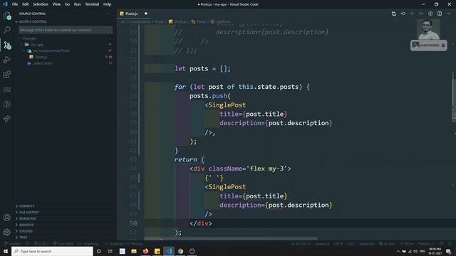Open the Explorer view in activity bar
This screenshot has height=256, width=456.
point(7,16)
